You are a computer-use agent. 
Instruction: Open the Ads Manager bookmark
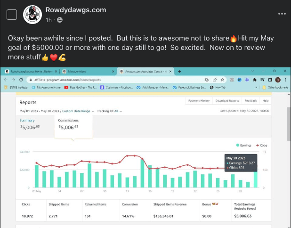pyautogui.click(x=153, y=88)
